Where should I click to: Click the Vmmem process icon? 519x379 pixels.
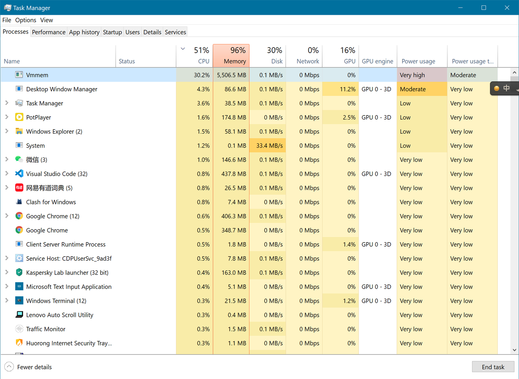tap(19, 75)
